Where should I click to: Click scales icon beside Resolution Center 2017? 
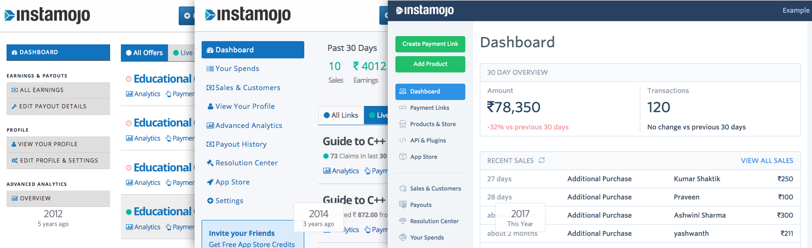[403, 221]
